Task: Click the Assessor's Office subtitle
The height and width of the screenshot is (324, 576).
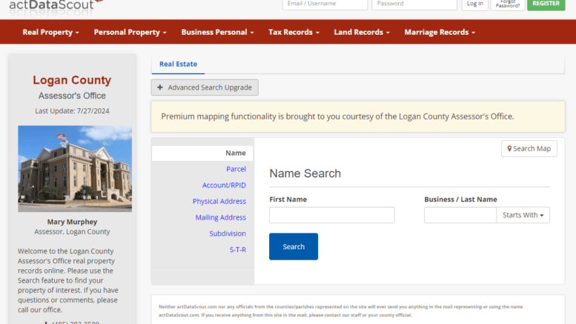Action: pyautogui.click(x=72, y=96)
